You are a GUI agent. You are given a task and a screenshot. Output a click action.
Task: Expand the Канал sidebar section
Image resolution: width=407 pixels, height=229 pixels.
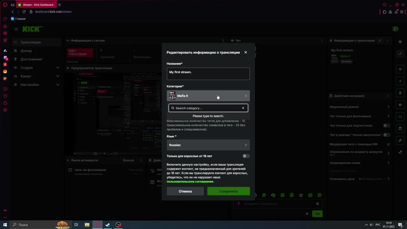pos(37,76)
